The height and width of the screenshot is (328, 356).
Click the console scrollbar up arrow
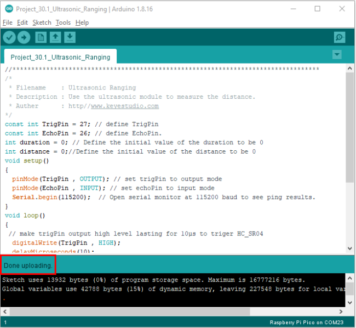pos(349,278)
